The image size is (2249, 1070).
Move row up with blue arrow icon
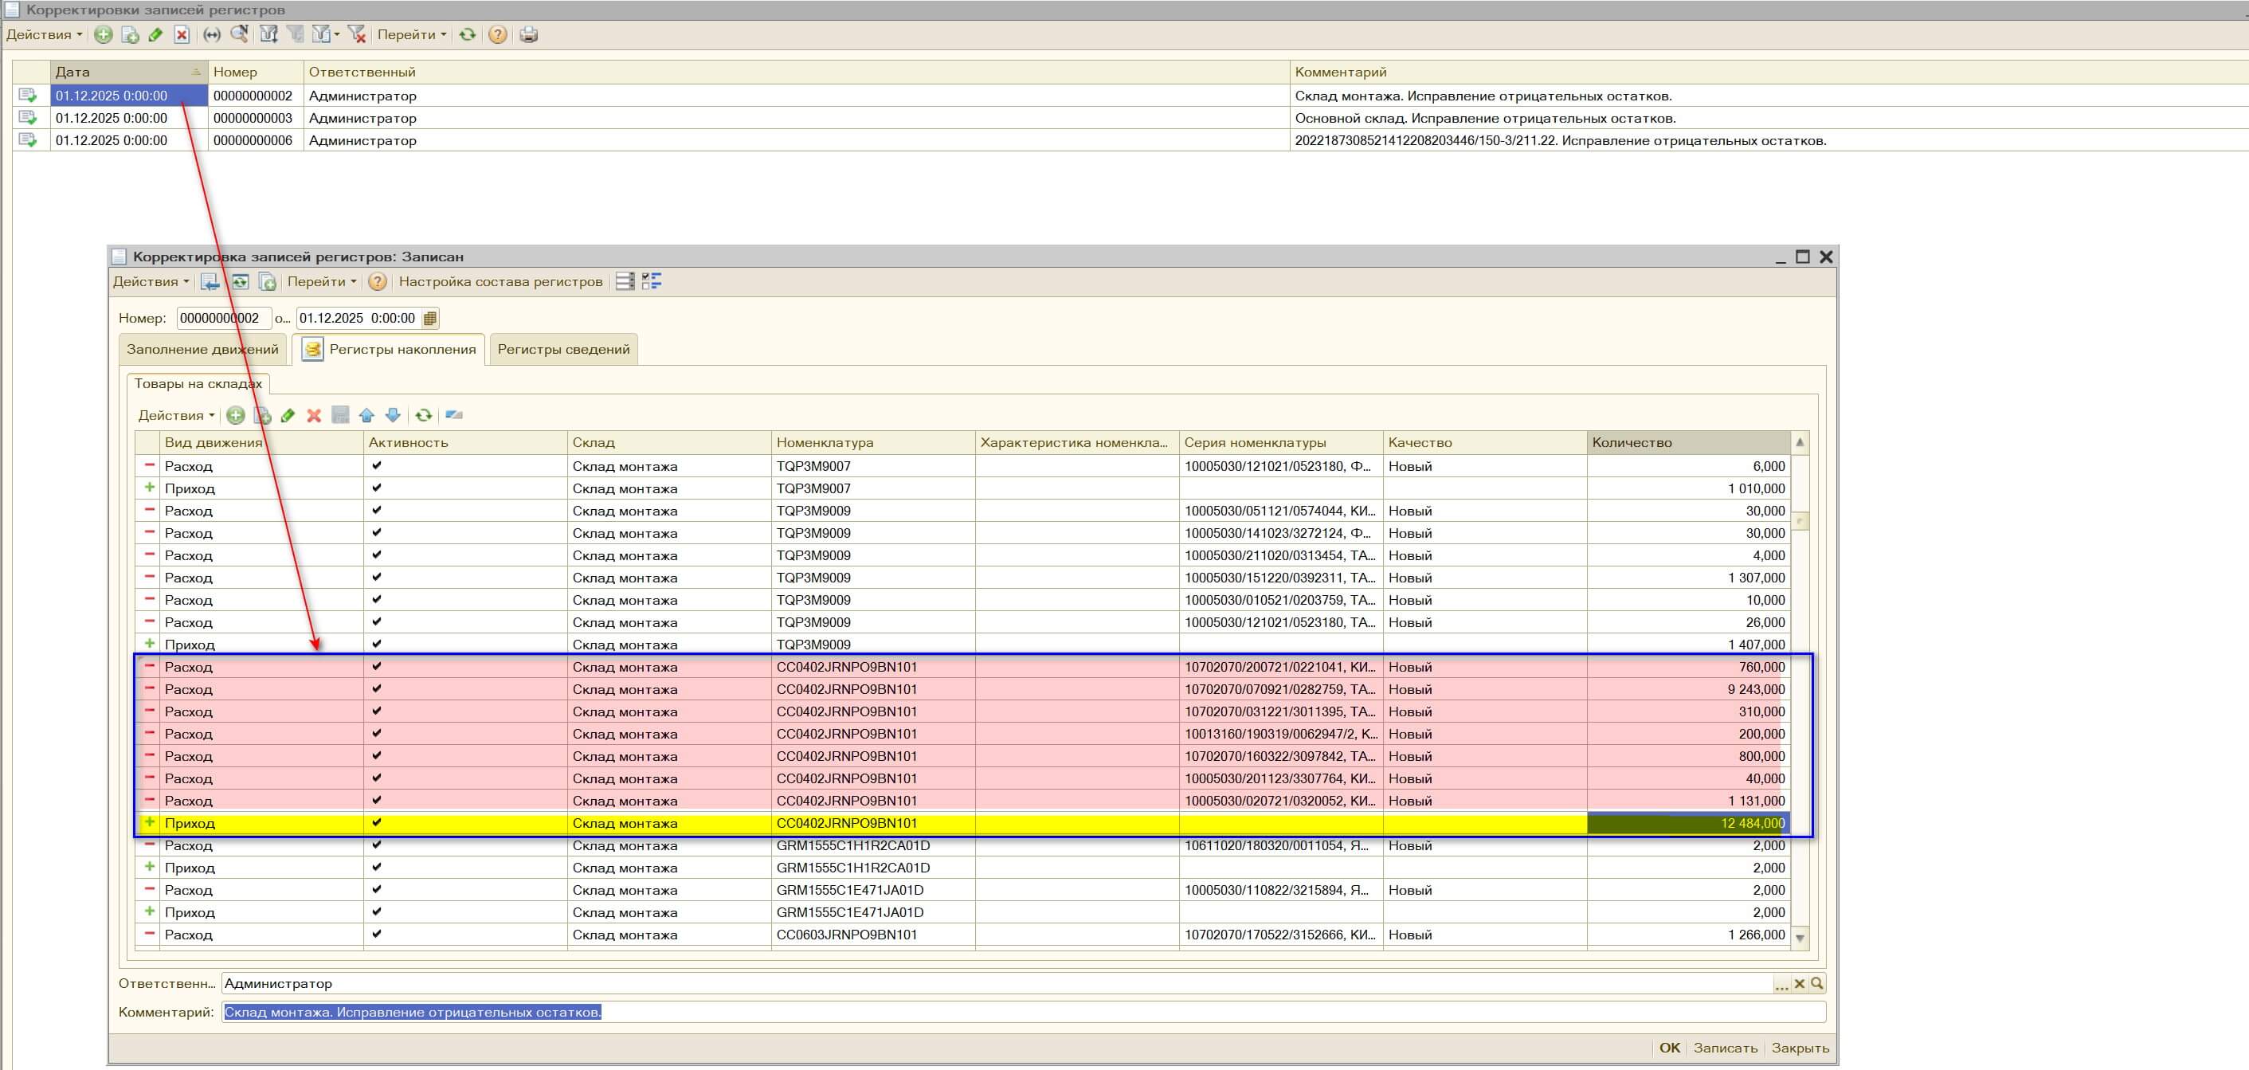366,416
